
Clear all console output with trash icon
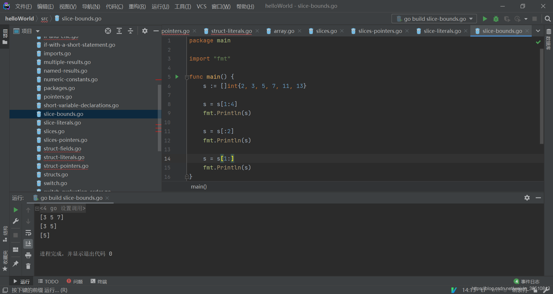pos(28,266)
